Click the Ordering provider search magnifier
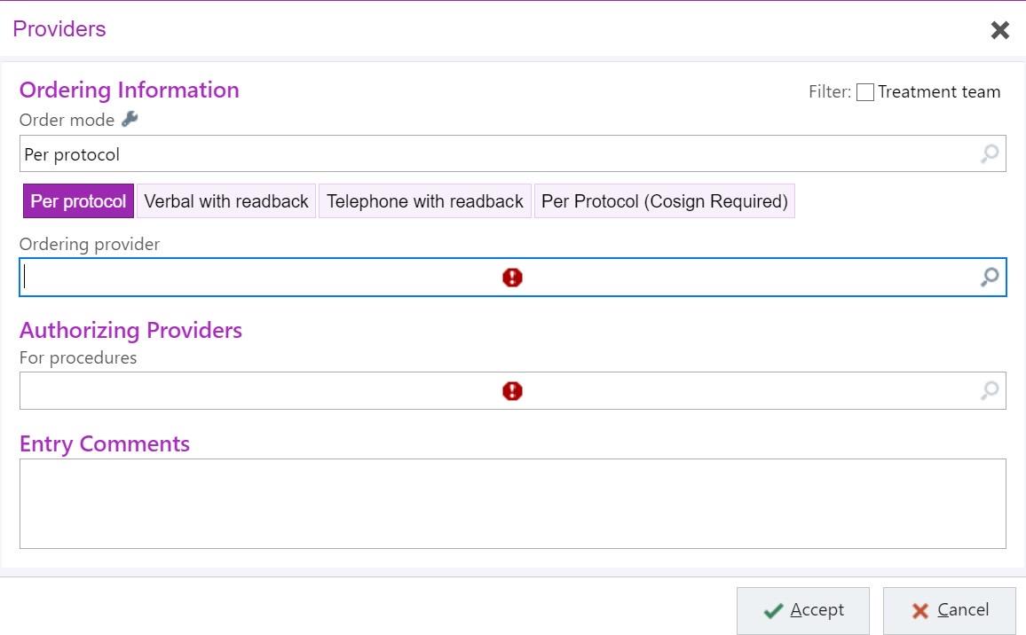Screen dimensions: 1026x635 tap(989, 278)
